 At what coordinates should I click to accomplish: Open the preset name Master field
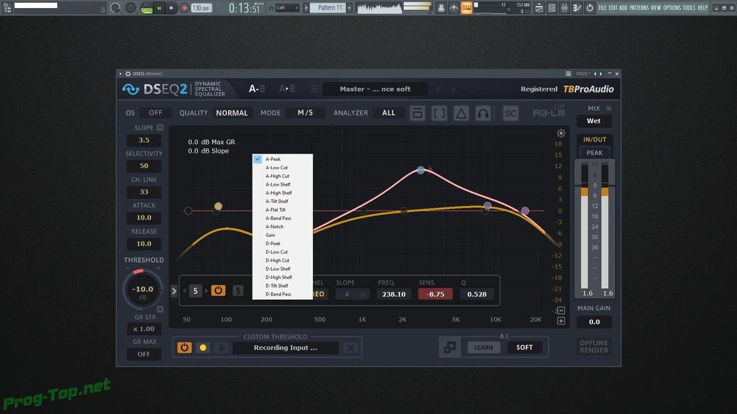(375, 89)
